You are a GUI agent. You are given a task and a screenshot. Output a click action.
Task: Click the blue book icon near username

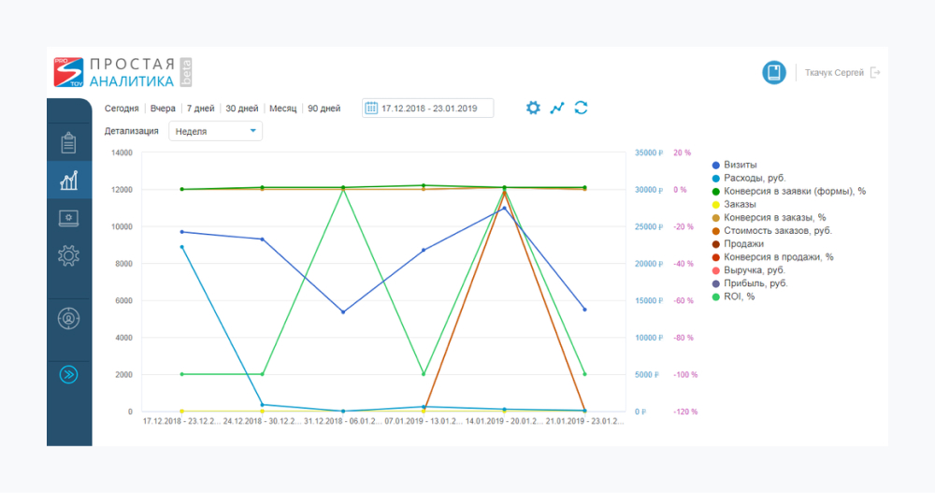coord(773,73)
